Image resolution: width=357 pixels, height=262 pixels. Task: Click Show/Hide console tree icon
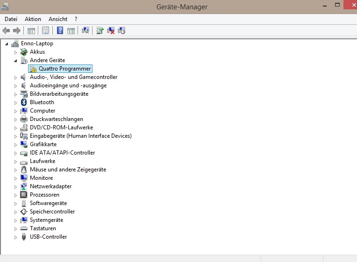pyautogui.click(x=31, y=31)
